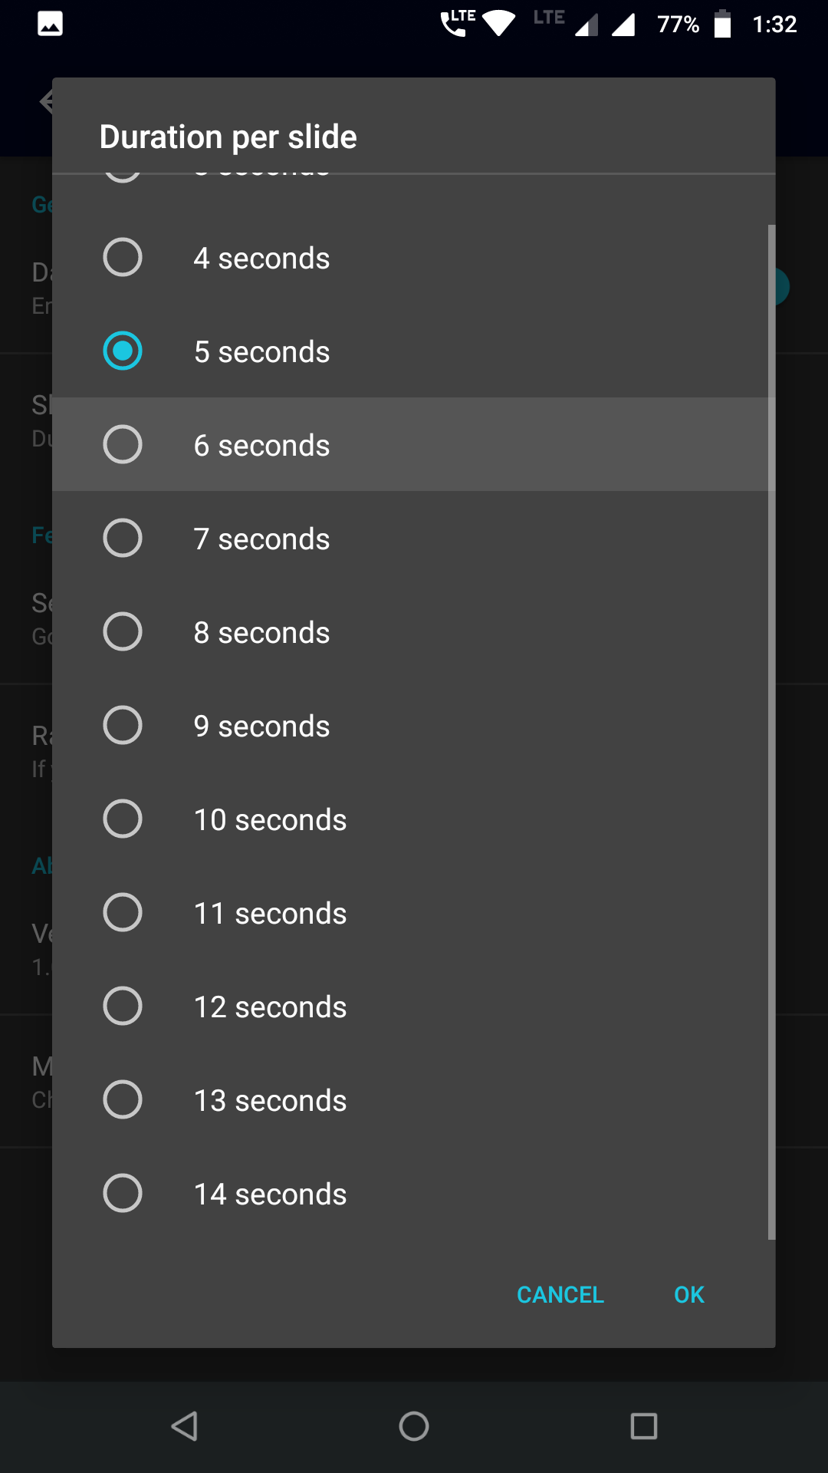Pick the 7 seconds duration option
Screen dimensions: 828x1473
pos(123,538)
